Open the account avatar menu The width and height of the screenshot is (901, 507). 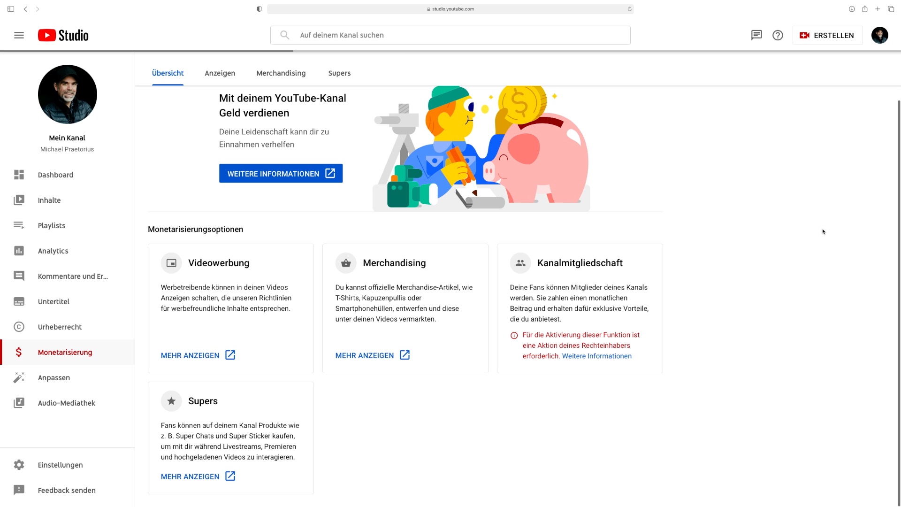(880, 35)
